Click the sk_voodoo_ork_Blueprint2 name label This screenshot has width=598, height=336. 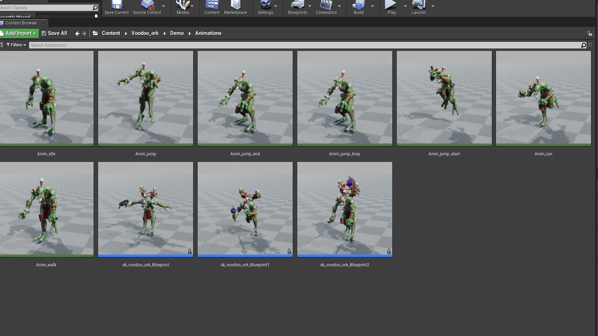[x=344, y=265]
